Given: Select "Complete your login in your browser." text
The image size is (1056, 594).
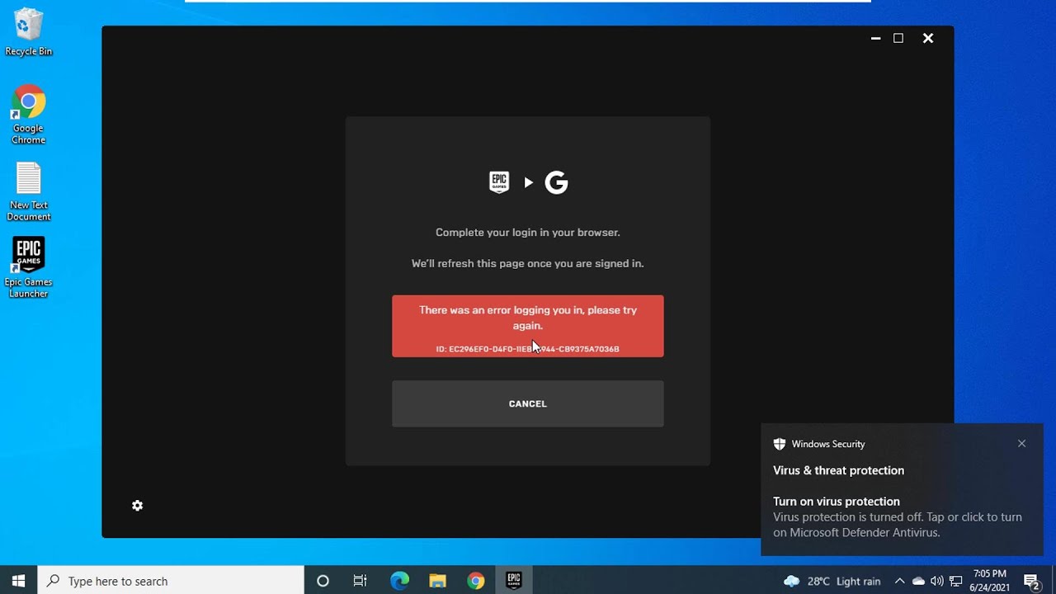Looking at the screenshot, I should 528,233.
